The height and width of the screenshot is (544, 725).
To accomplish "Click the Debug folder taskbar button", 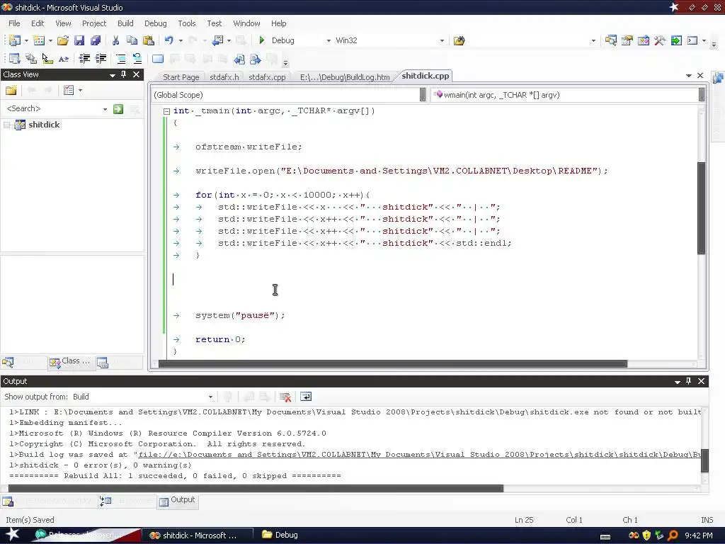I will [280, 535].
